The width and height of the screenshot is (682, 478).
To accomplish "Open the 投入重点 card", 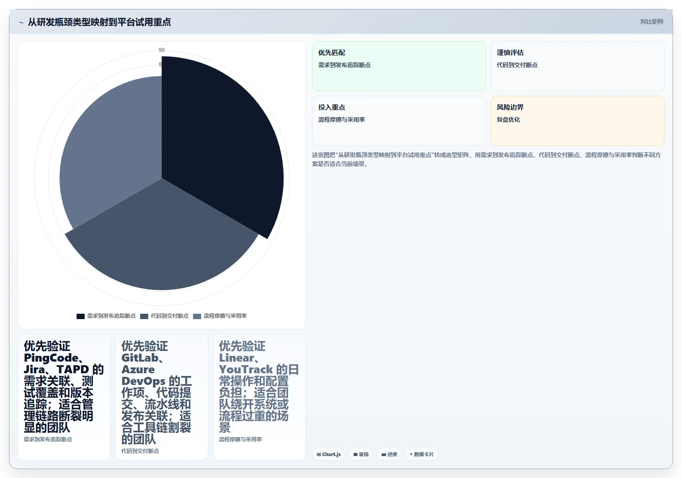I will click(399, 121).
